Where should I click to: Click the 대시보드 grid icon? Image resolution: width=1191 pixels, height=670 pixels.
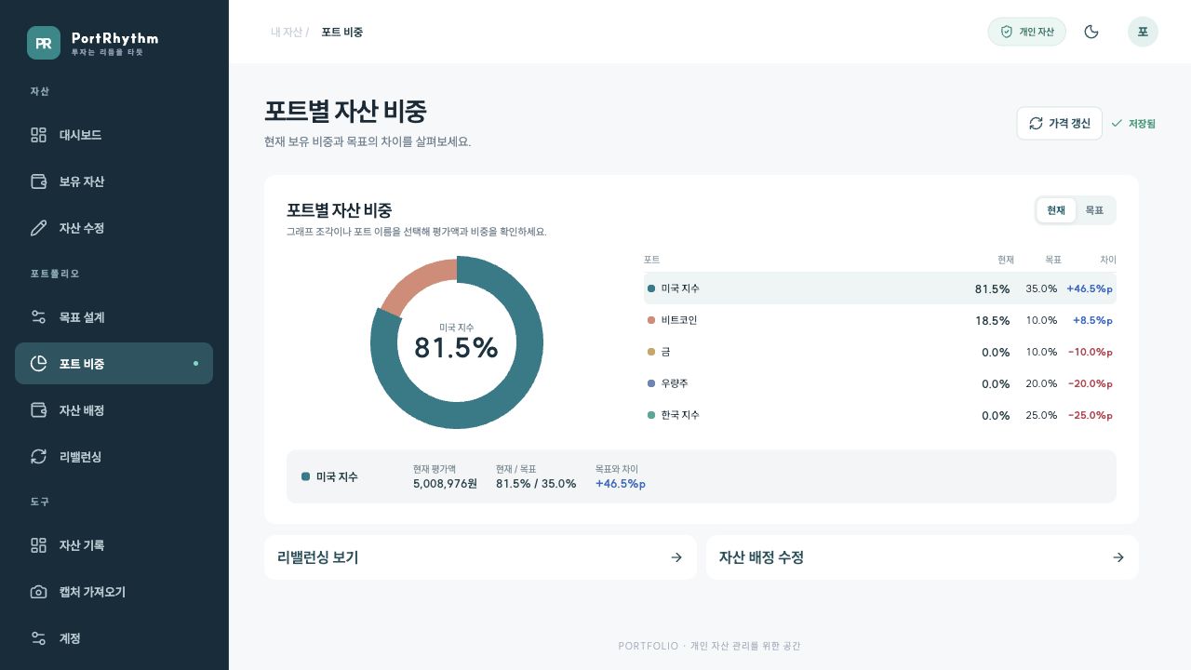pyautogui.click(x=38, y=135)
